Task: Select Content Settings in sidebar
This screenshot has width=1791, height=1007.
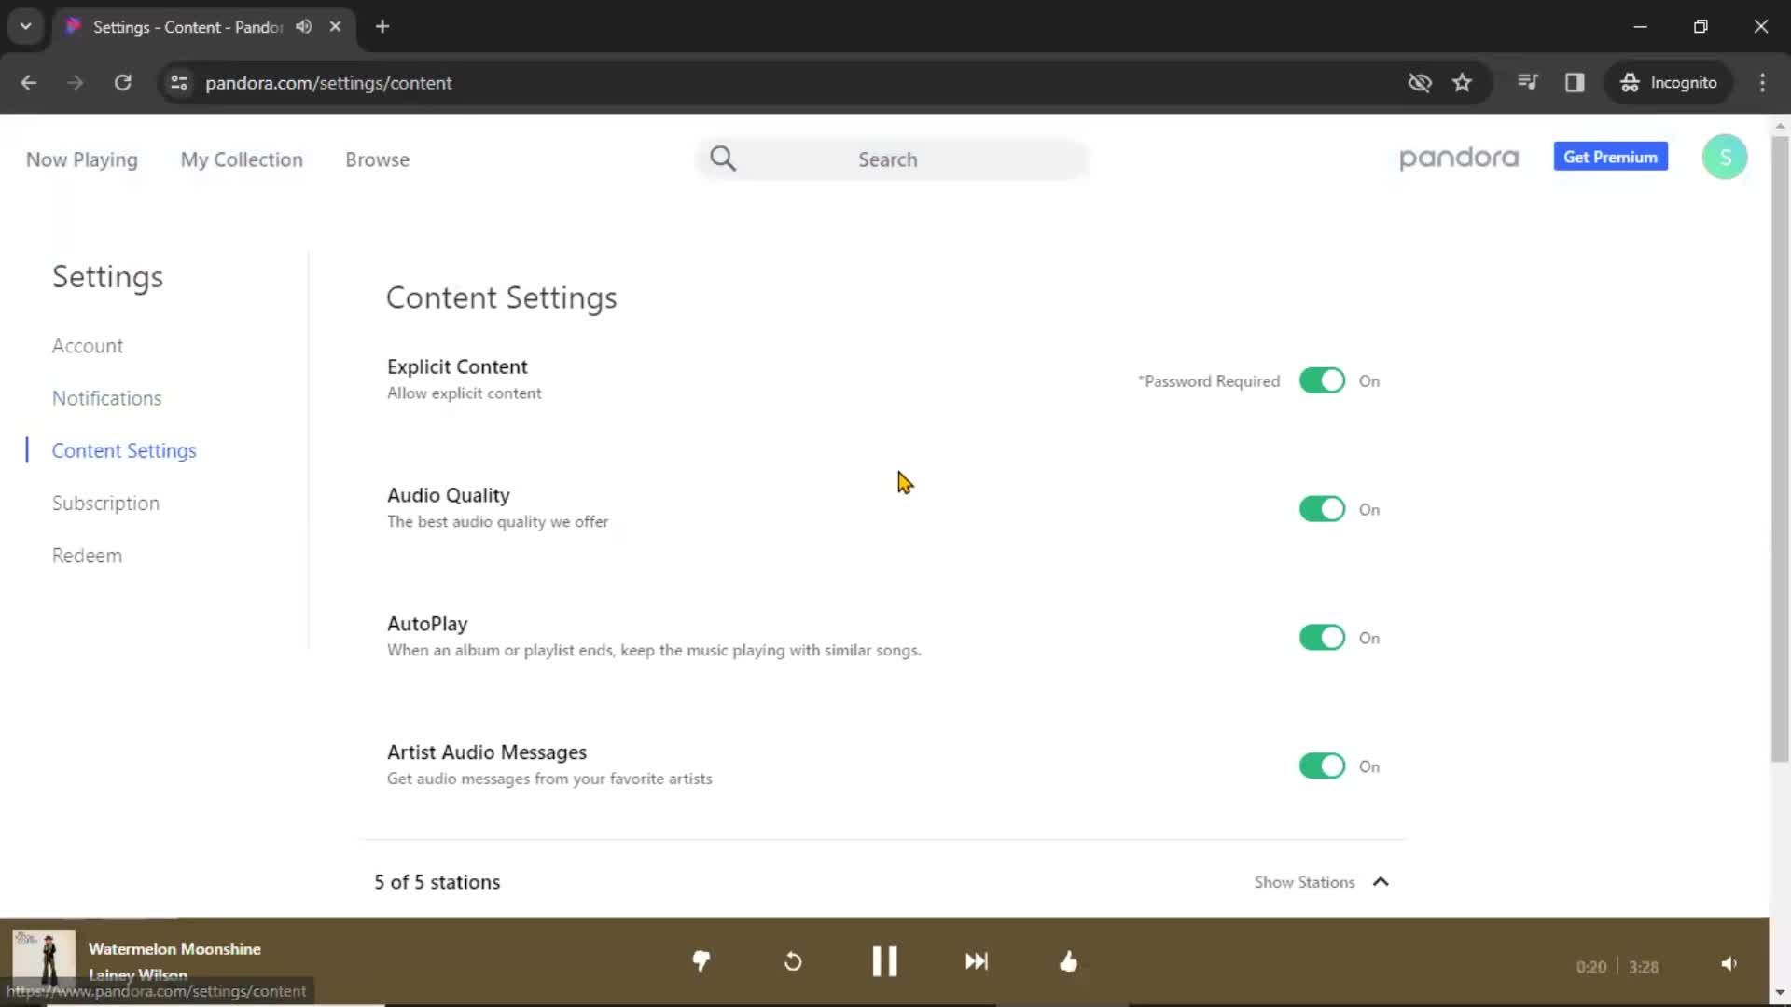Action: (124, 450)
